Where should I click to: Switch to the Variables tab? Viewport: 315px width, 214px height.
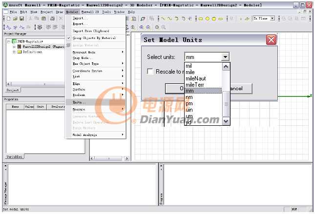click(14, 156)
